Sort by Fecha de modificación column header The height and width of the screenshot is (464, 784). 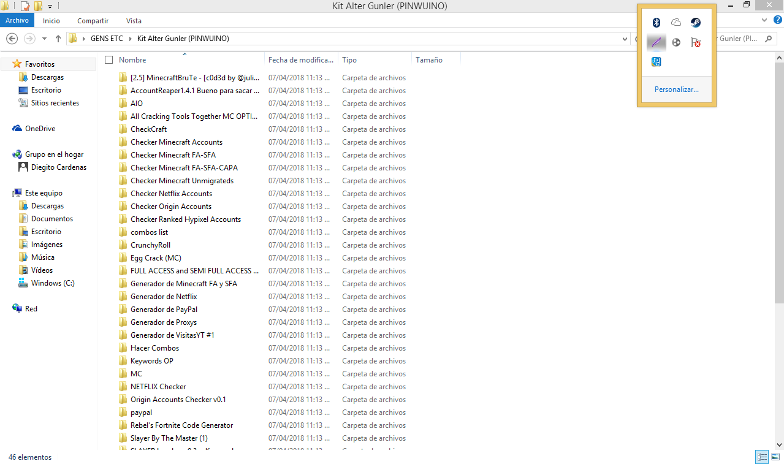301,60
